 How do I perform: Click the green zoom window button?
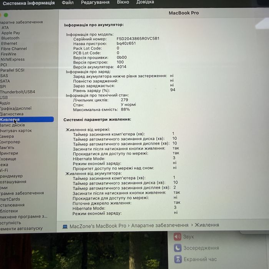tap(6, 15)
